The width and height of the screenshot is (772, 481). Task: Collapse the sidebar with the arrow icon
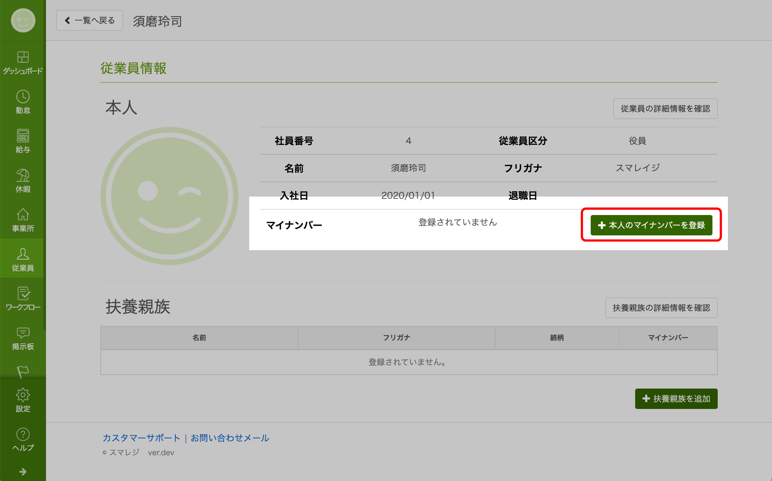pyautogui.click(x=23, y=471)
